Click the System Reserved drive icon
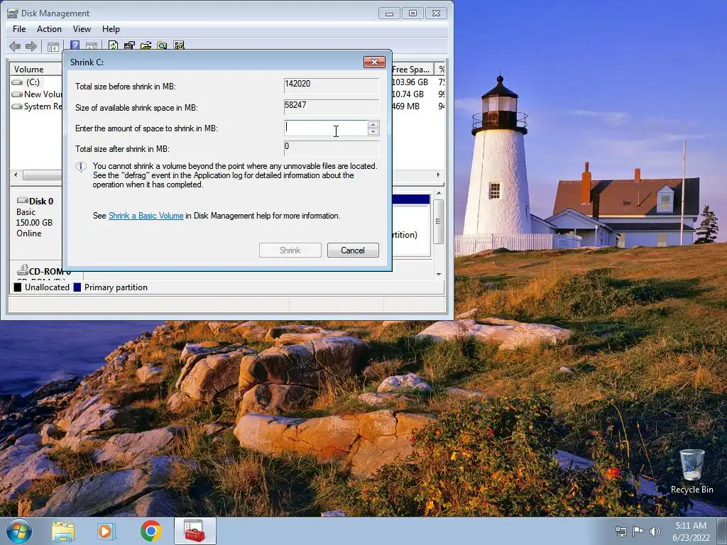 pos(17,106)
